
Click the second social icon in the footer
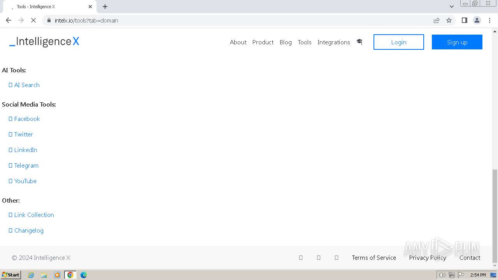319,257
